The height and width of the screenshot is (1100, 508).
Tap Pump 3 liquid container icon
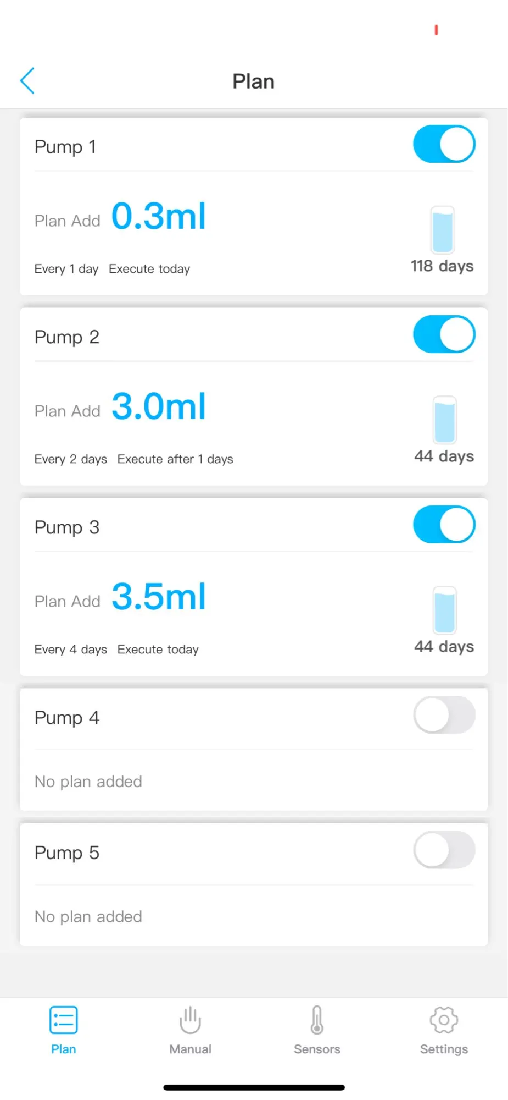click(x=444, y=610)
